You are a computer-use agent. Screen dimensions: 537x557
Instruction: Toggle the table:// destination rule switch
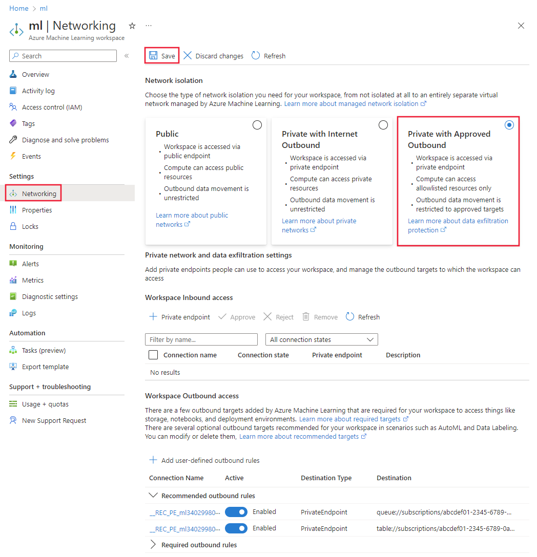tap(236, 528)
